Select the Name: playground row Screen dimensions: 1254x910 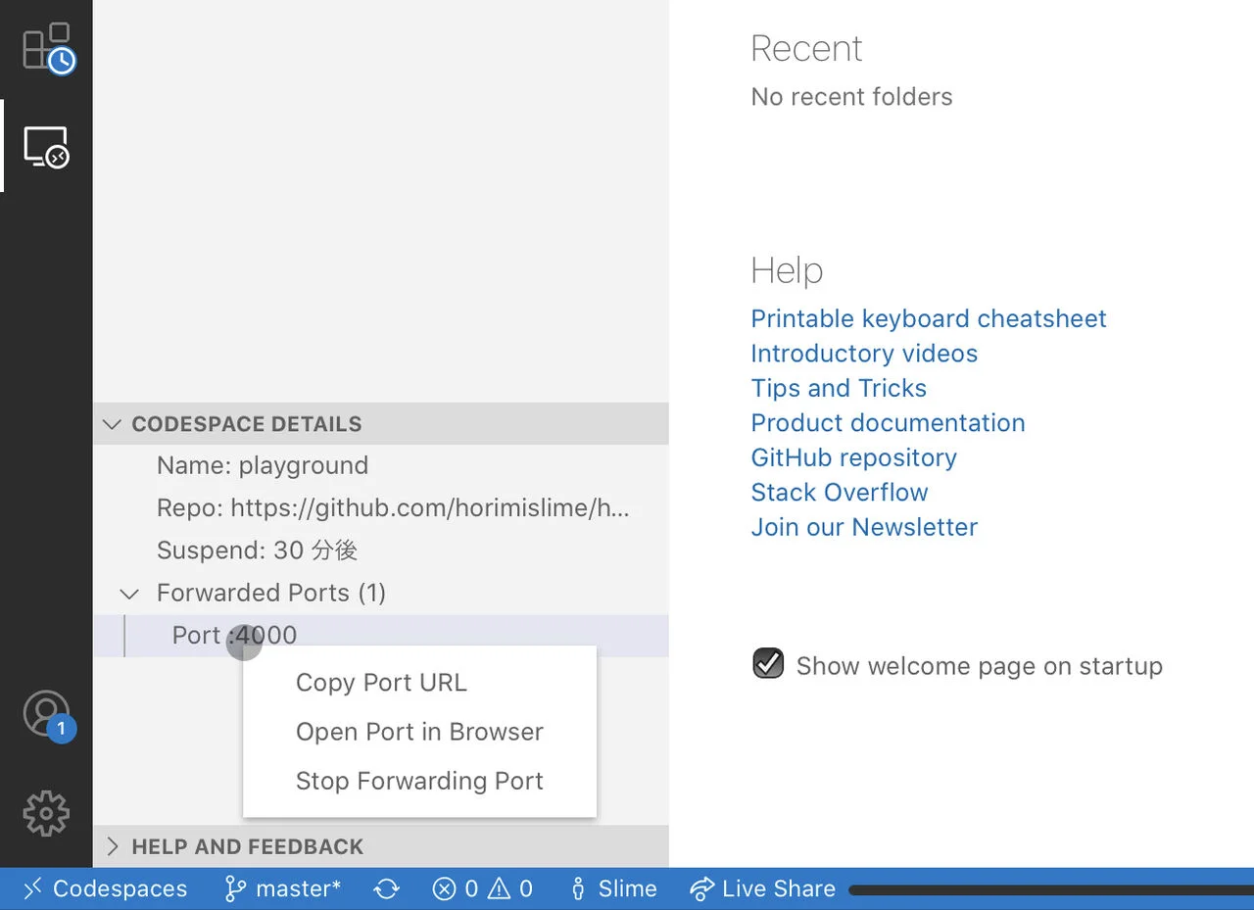381,465
